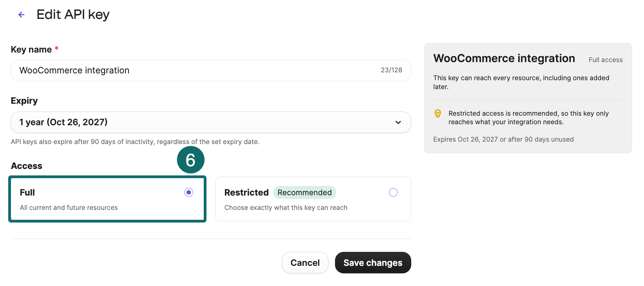The width and height of the screenshot is (644, 286).
Task: Click into the Key name input field
Action: click(211, 70)
